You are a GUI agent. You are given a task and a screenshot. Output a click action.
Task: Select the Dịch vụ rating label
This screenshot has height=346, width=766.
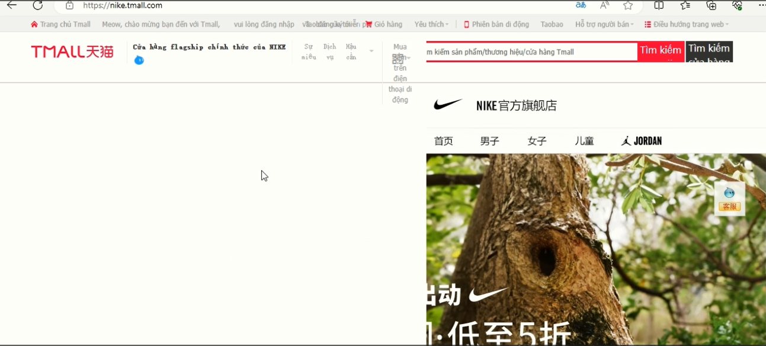point(330,52)
